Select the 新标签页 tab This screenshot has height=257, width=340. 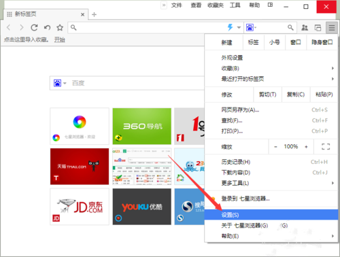(x=46, y=14)
